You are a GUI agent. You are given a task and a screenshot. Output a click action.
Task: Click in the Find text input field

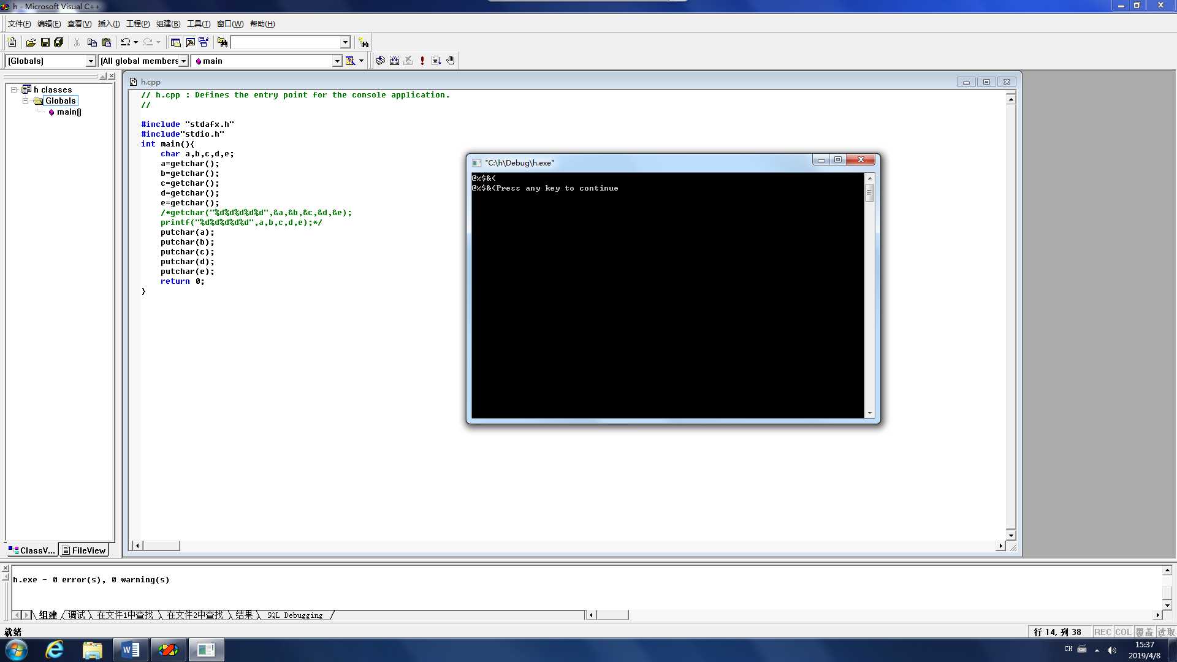pos(285,42)
